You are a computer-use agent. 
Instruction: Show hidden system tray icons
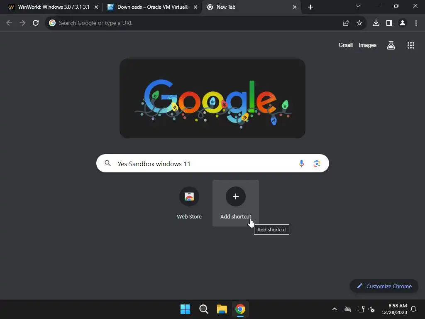point(335,309)
